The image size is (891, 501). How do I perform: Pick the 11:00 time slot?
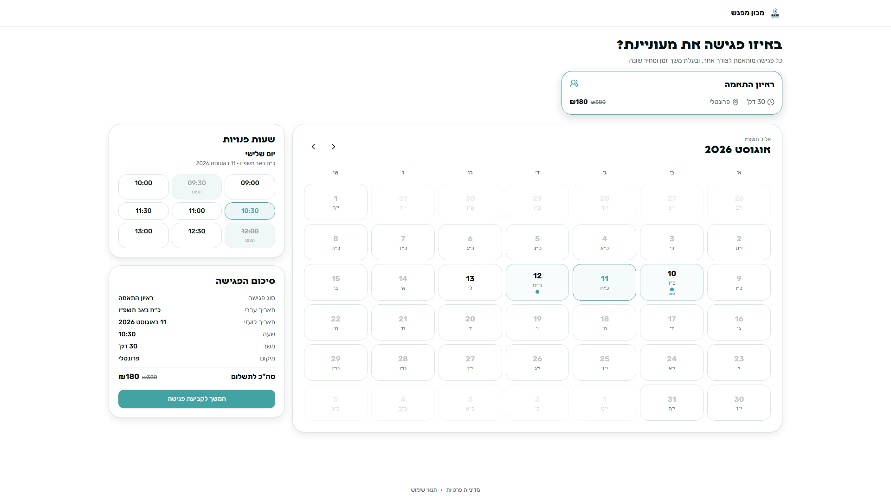(x=197, y=211)
